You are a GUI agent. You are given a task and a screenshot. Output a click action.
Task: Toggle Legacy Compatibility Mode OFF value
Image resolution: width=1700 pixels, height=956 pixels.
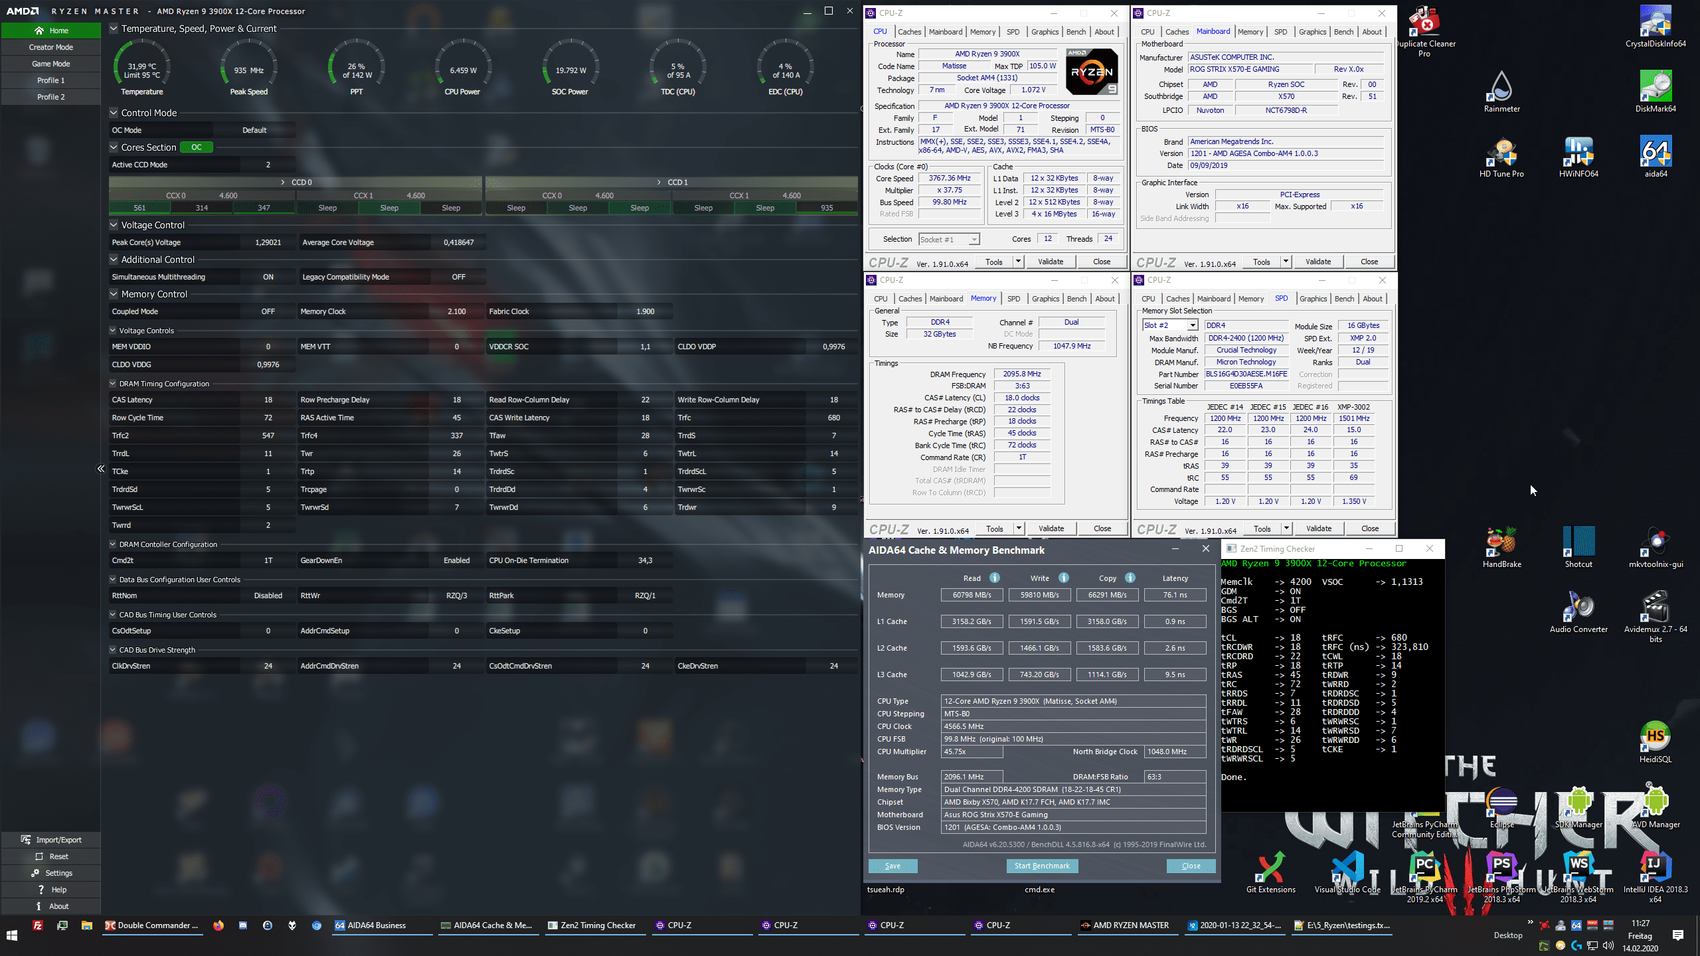(x=459, y=277)
